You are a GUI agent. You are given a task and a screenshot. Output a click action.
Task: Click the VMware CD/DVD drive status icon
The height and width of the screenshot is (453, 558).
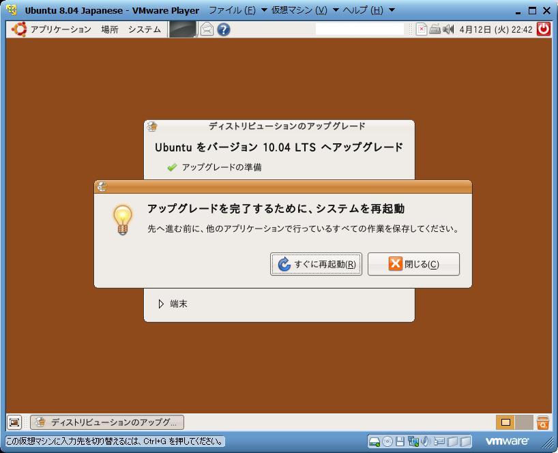[387, 441]
